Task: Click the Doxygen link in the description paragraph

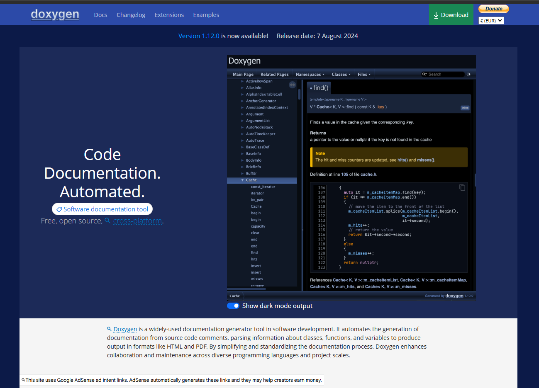Action: point(125,329)
